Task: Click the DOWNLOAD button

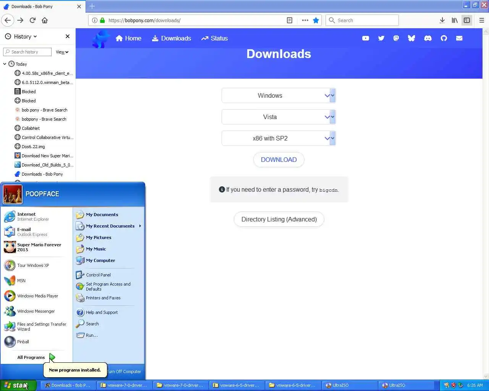Action: 279,160
